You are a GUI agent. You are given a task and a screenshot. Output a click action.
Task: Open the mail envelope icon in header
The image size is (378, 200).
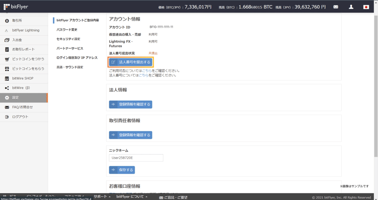335,7
